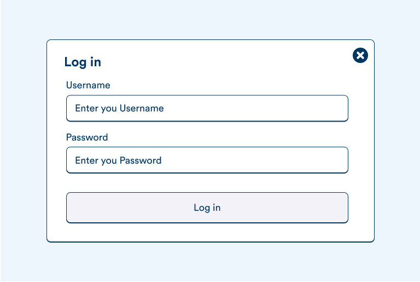The width and height of the screenshot is (420, 282).
Task: Click the Username label
Action: [x=88, y=85]
